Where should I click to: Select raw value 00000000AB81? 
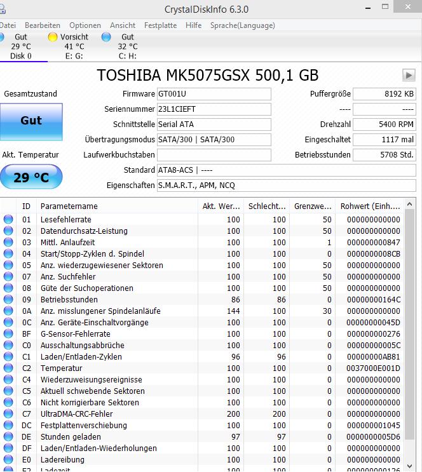tap(373, 357)
